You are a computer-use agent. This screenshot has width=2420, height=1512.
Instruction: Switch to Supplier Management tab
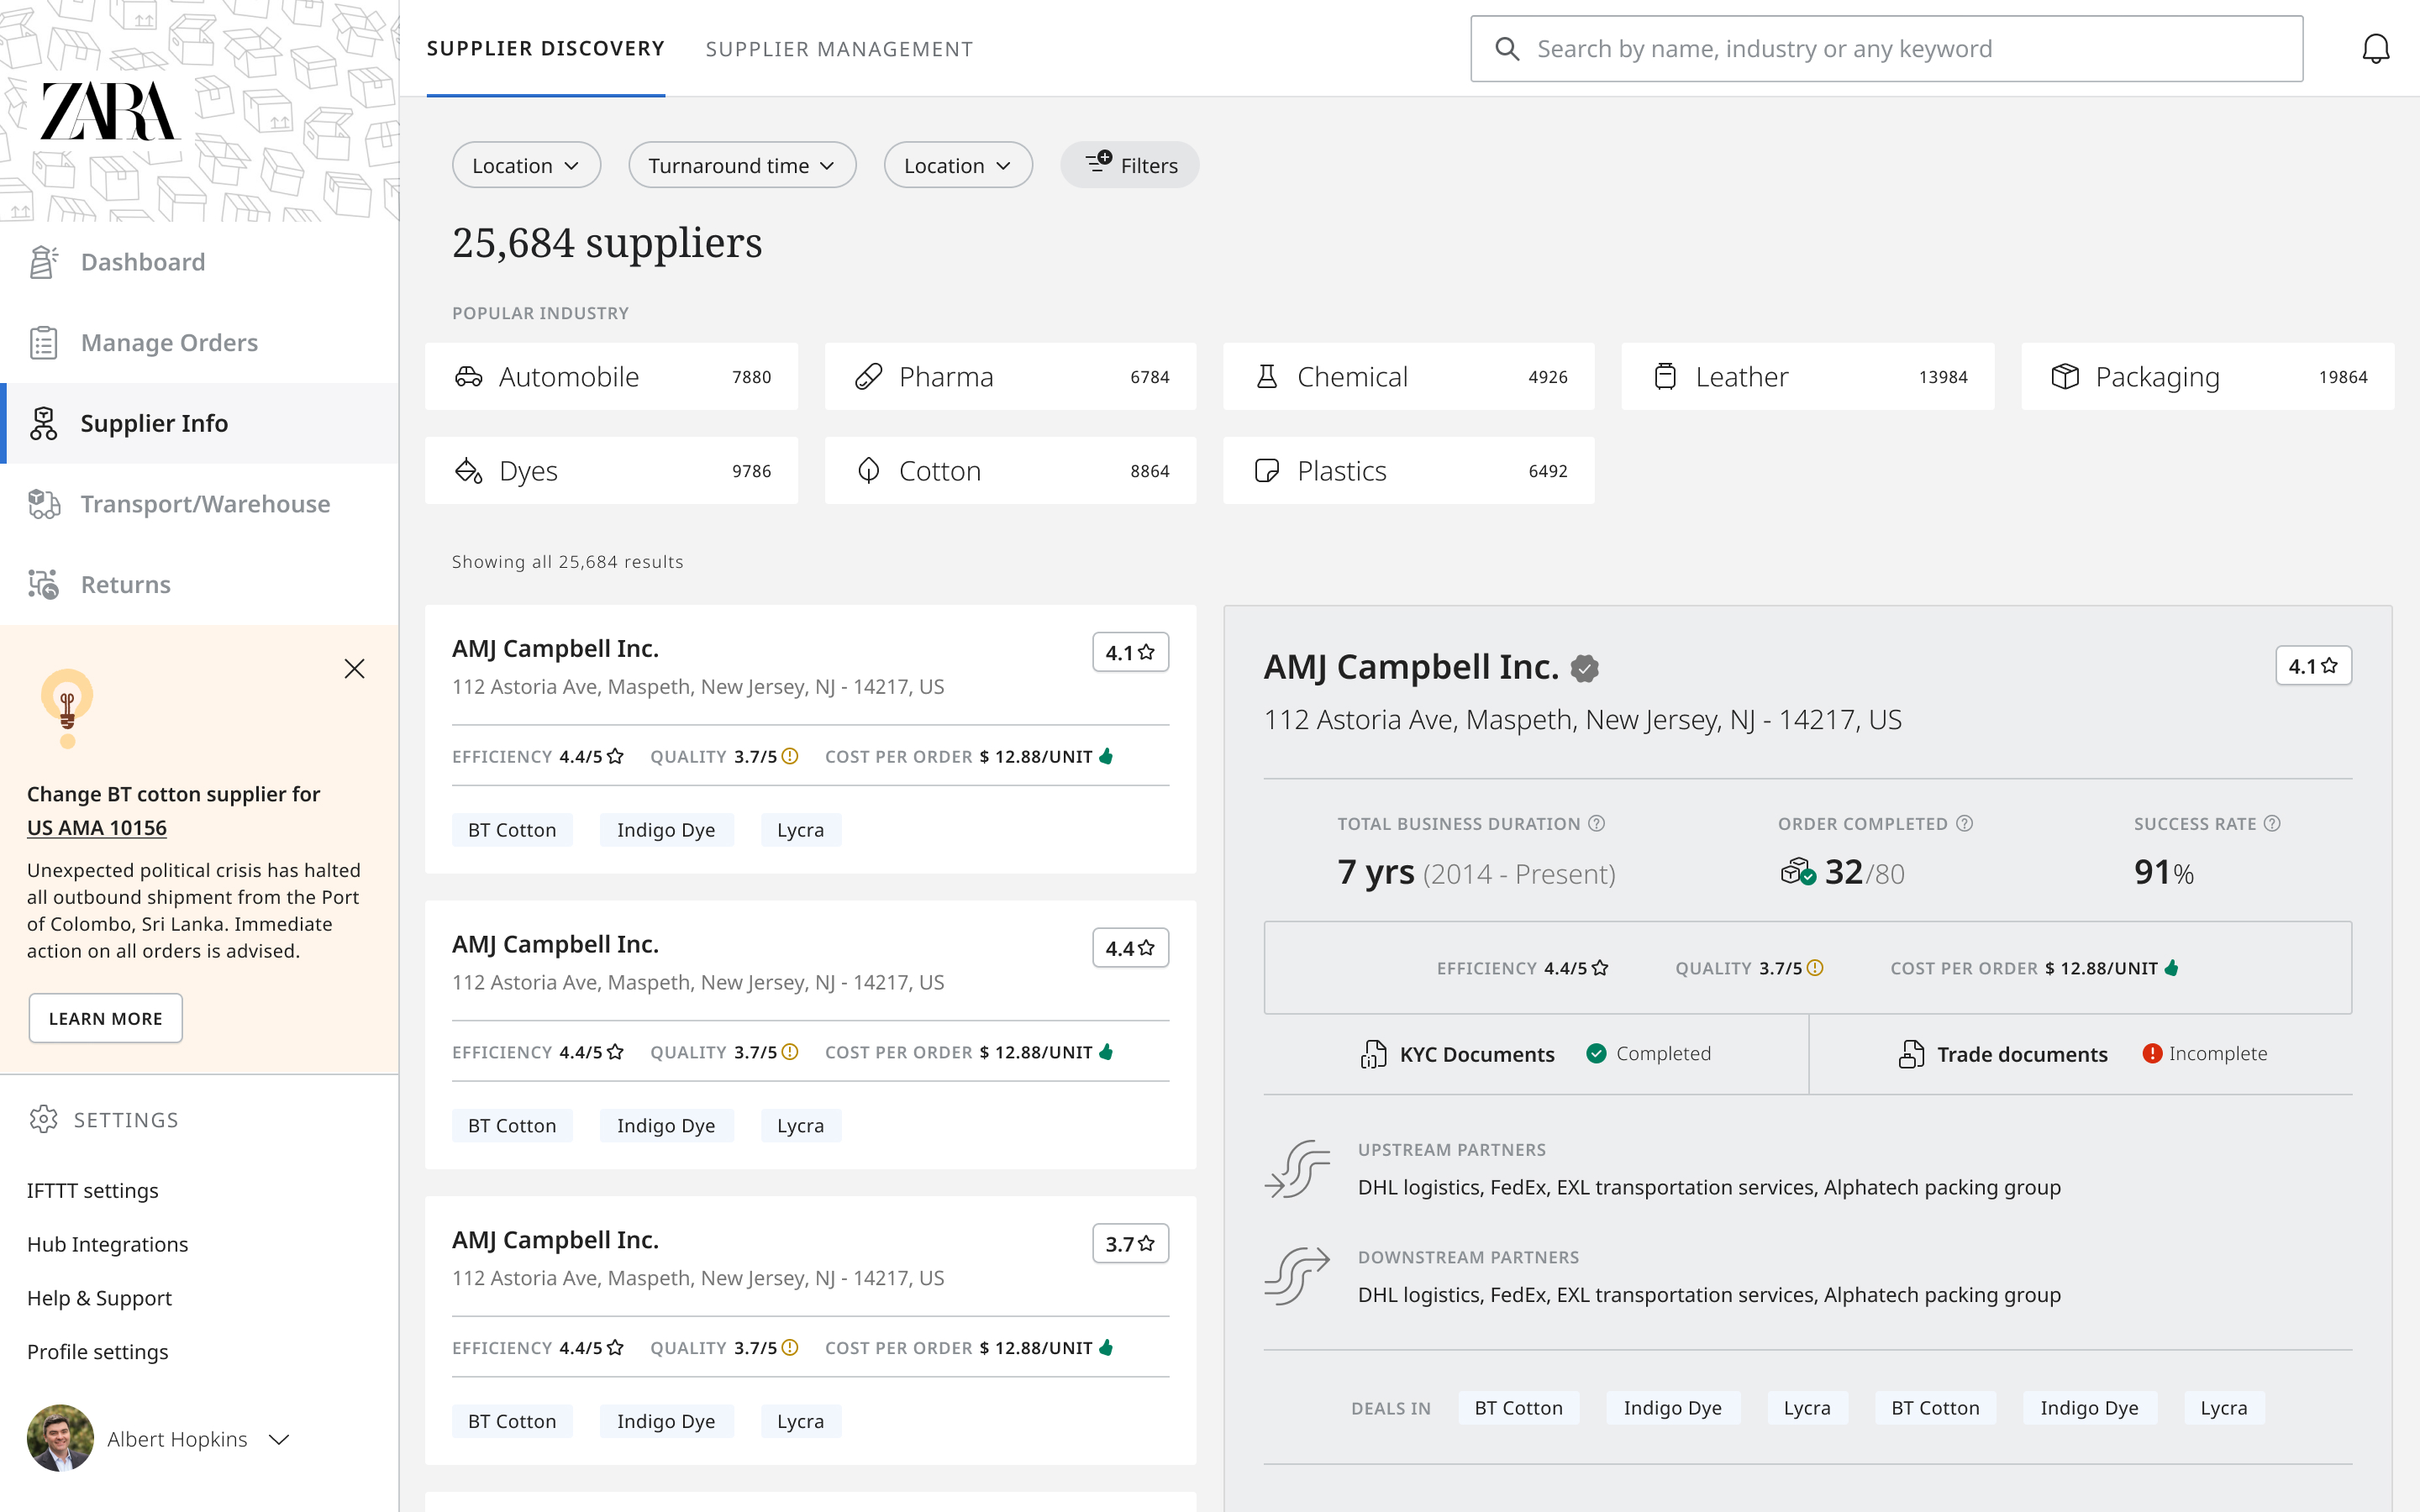click(839, 49)
